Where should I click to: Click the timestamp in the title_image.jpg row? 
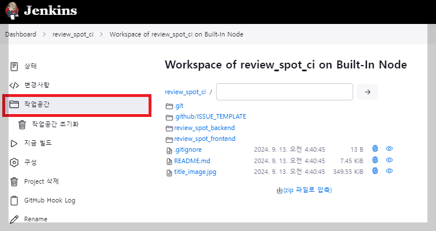coord(289,172)
